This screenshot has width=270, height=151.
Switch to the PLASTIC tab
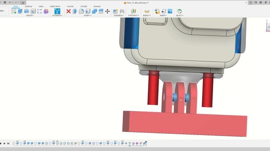pyautogui.click(x=70, y=7)
